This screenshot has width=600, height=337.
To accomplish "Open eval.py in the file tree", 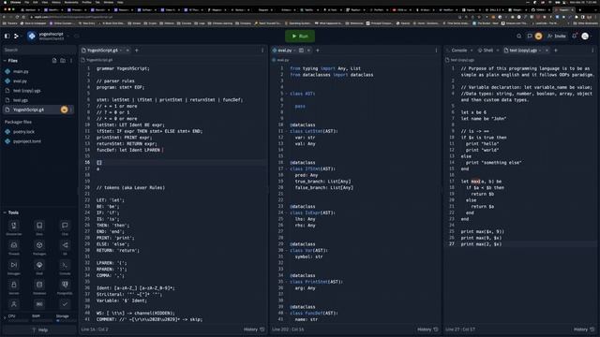I will coord(20,81).
